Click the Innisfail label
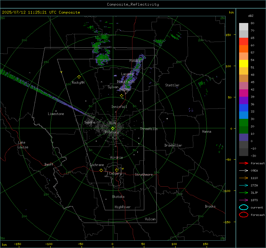Image resolution: width=266 pixels, height=248 pixels. 119,107
